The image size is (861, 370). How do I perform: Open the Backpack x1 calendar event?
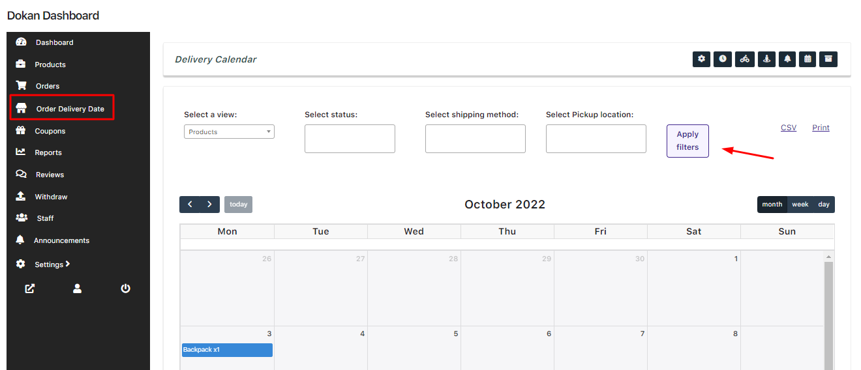(x=227, y=350)
